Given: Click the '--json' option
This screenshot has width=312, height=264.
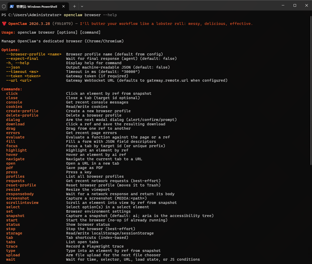Looking at the screenshot, I should coord(13,67).
